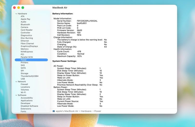Select Audio in the sidebar
Viewport: 195px width, 127px height.
(x=23, y=22)
